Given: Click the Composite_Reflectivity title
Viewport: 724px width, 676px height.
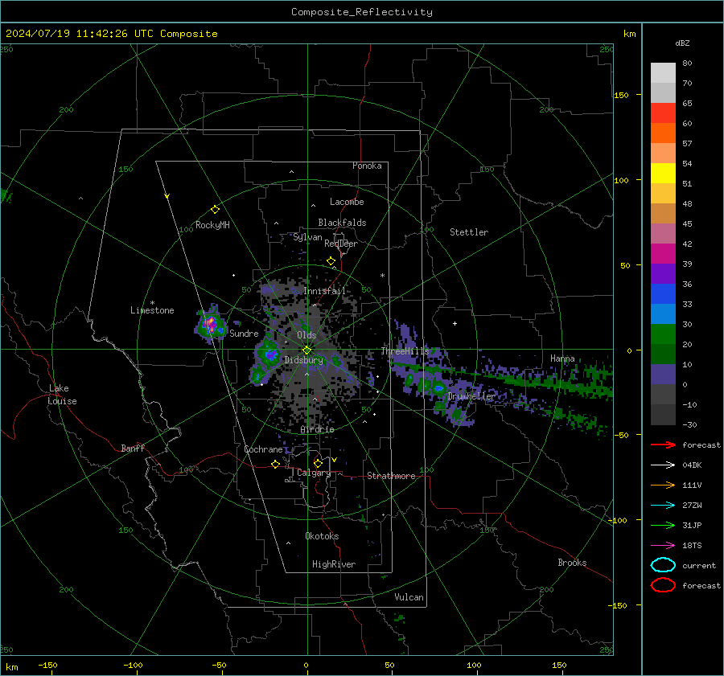Looking at the screenshot, I should [362, 12].
